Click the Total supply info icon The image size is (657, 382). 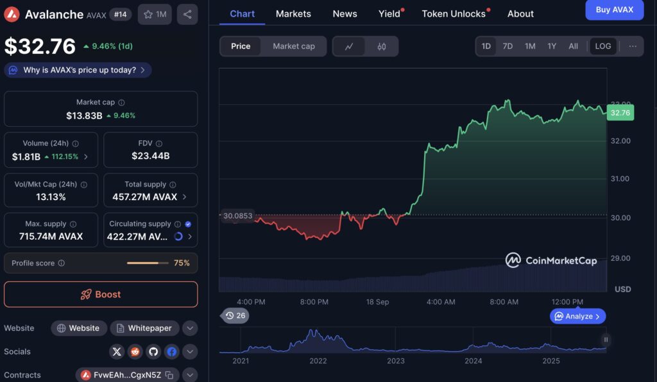pyautogui.click(x=173, y=185)
